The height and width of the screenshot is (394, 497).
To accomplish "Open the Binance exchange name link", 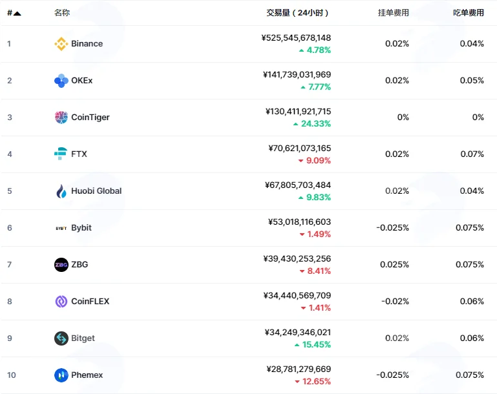I will tap(87, 44).
